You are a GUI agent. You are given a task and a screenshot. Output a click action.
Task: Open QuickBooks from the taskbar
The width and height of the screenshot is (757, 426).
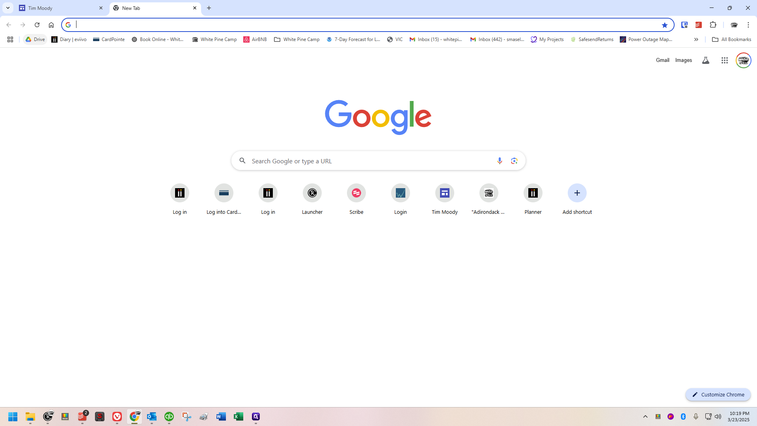[169, 417]
